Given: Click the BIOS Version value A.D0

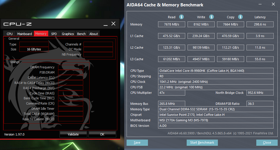Looking at the screenshot, I should tap(216, 126).
